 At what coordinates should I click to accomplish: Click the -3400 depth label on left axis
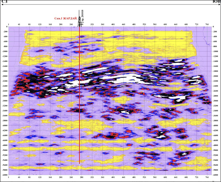click(5, 111)
